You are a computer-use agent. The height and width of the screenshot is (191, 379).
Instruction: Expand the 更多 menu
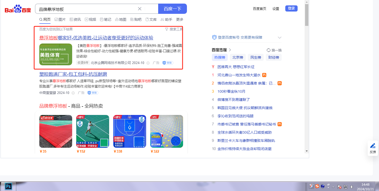point(180,19)
